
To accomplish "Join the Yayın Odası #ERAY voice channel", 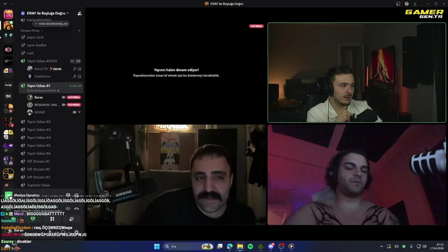I will coord(51,61).
